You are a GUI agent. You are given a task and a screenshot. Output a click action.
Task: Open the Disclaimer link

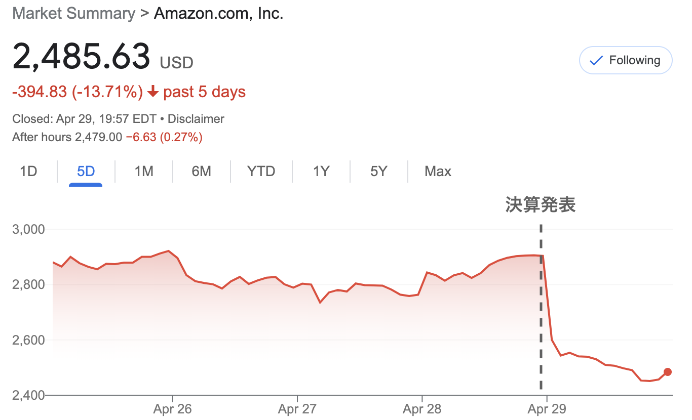point(196,119)
